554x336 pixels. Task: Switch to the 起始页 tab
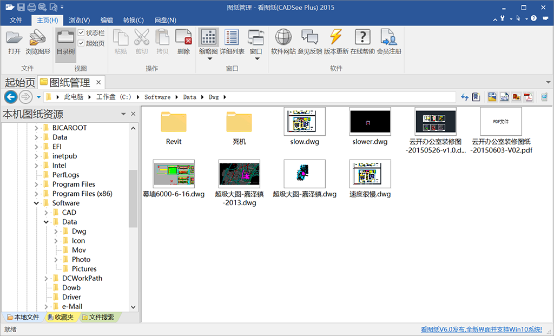pyautogui.click(x=19, y=83)
